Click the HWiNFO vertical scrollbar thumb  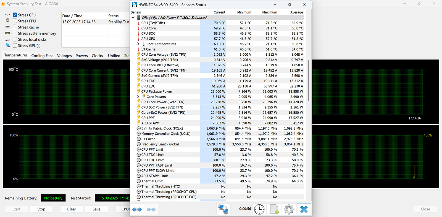point(309,80)
